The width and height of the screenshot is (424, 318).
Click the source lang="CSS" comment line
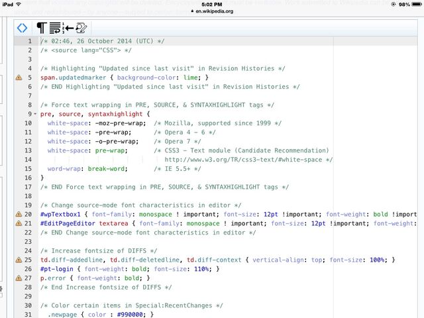point(86,50)
